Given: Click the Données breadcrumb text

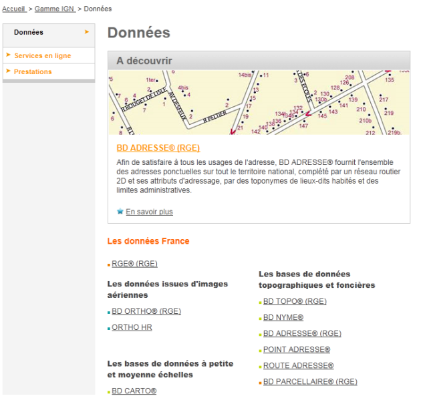Looking at the screenshot, I should click(98, 9).
